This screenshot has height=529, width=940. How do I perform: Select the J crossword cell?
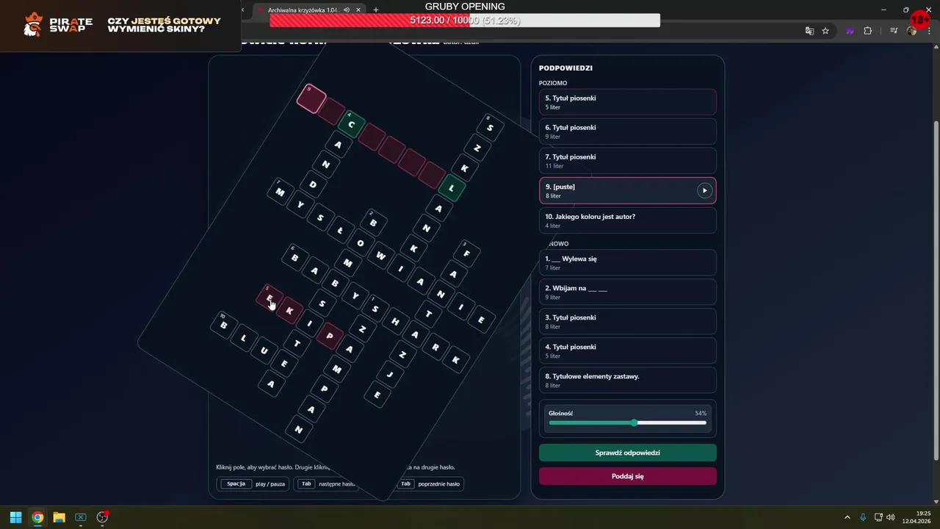point(390,375)
